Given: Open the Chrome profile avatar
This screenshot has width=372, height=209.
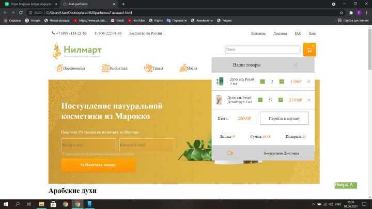Looking at the screenshot, I should (x=359, y=13).
